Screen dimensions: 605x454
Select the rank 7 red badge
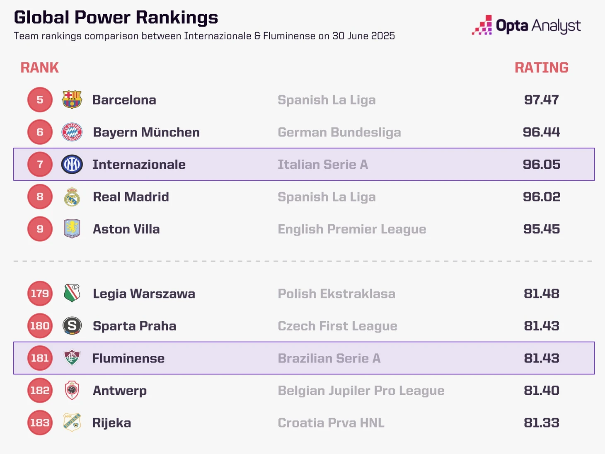pos(40,165)
